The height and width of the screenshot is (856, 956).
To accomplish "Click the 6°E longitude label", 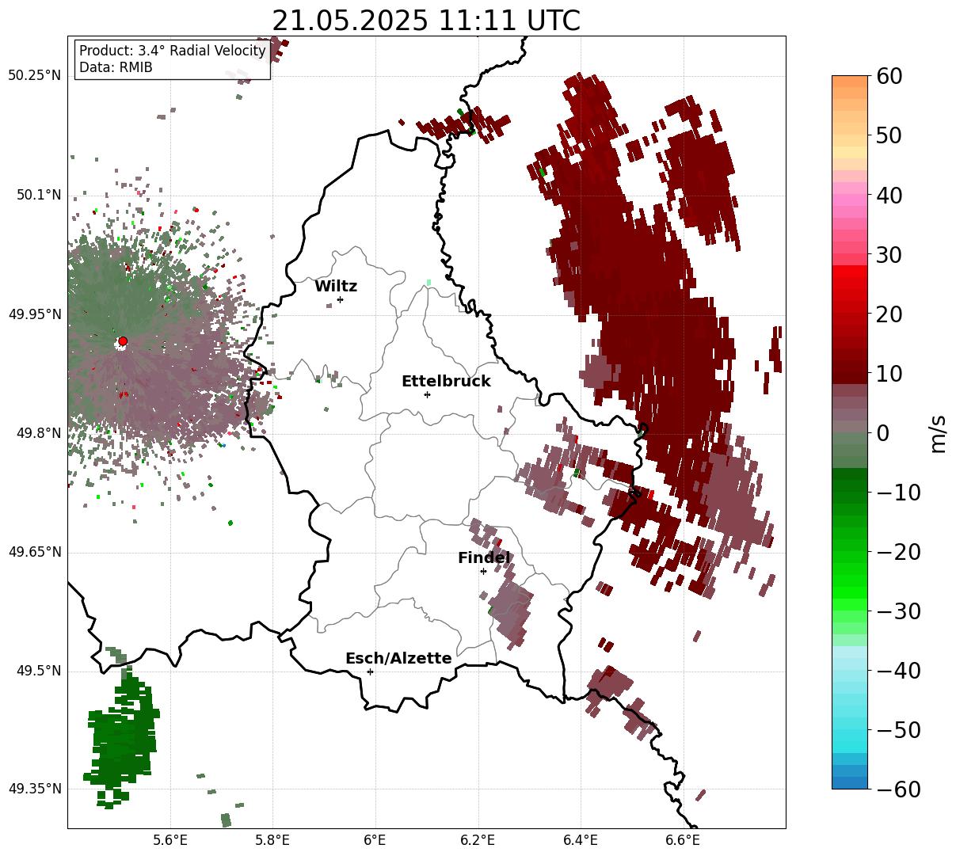I will coord(375,840).
